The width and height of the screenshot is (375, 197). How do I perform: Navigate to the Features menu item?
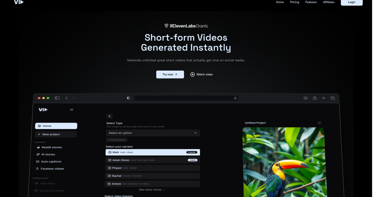click(311, 2)
